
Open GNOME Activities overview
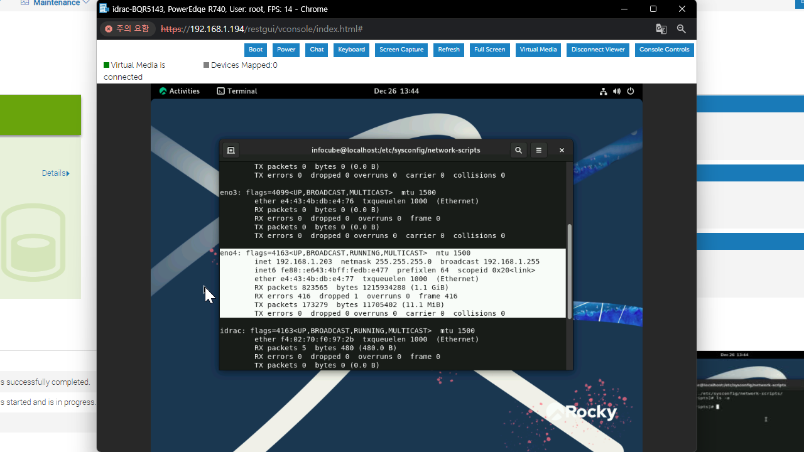coord(180,91)
